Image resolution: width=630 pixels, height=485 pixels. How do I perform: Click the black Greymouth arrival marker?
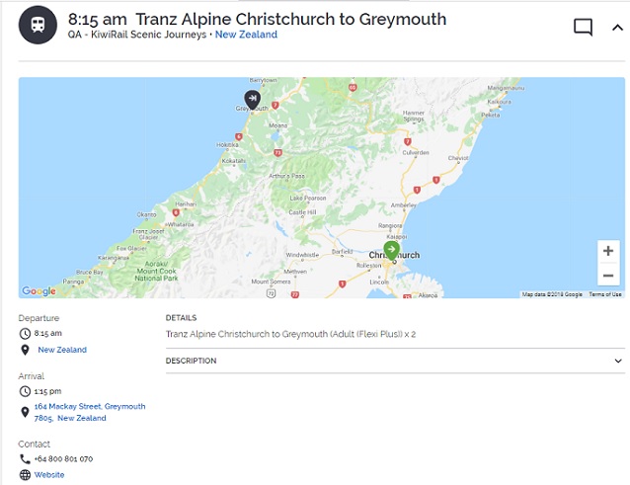point(253,98)
